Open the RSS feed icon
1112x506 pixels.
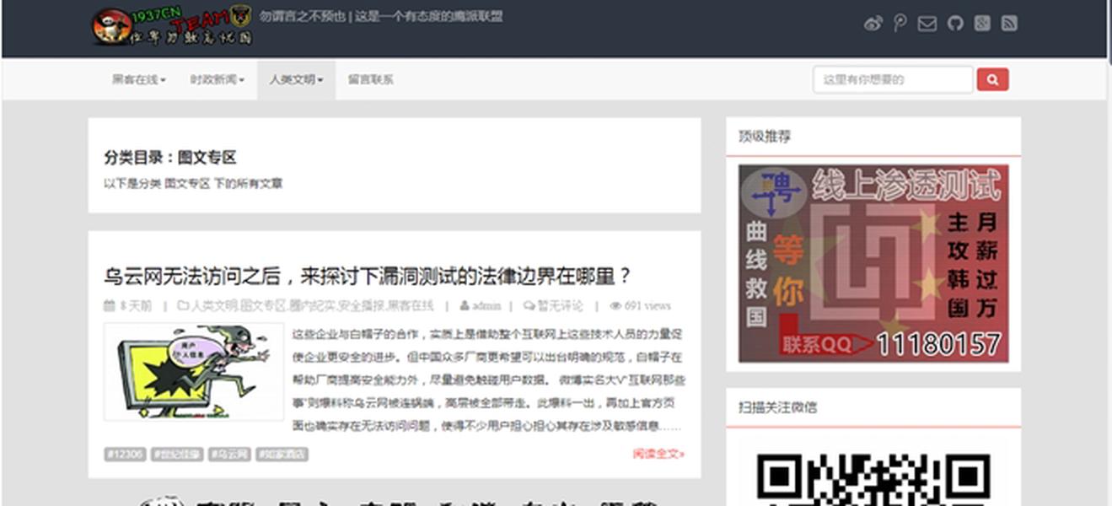[1008, 24]
